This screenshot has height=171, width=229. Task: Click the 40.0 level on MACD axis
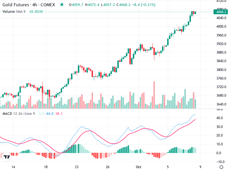[220, 118]
